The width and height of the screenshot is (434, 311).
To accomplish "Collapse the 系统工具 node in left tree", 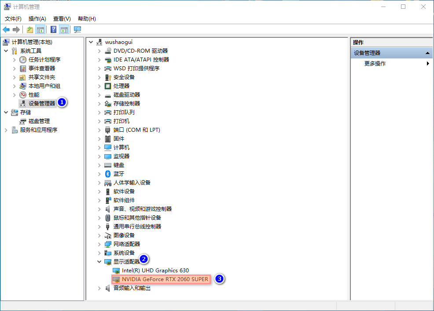I will (6, 51).
